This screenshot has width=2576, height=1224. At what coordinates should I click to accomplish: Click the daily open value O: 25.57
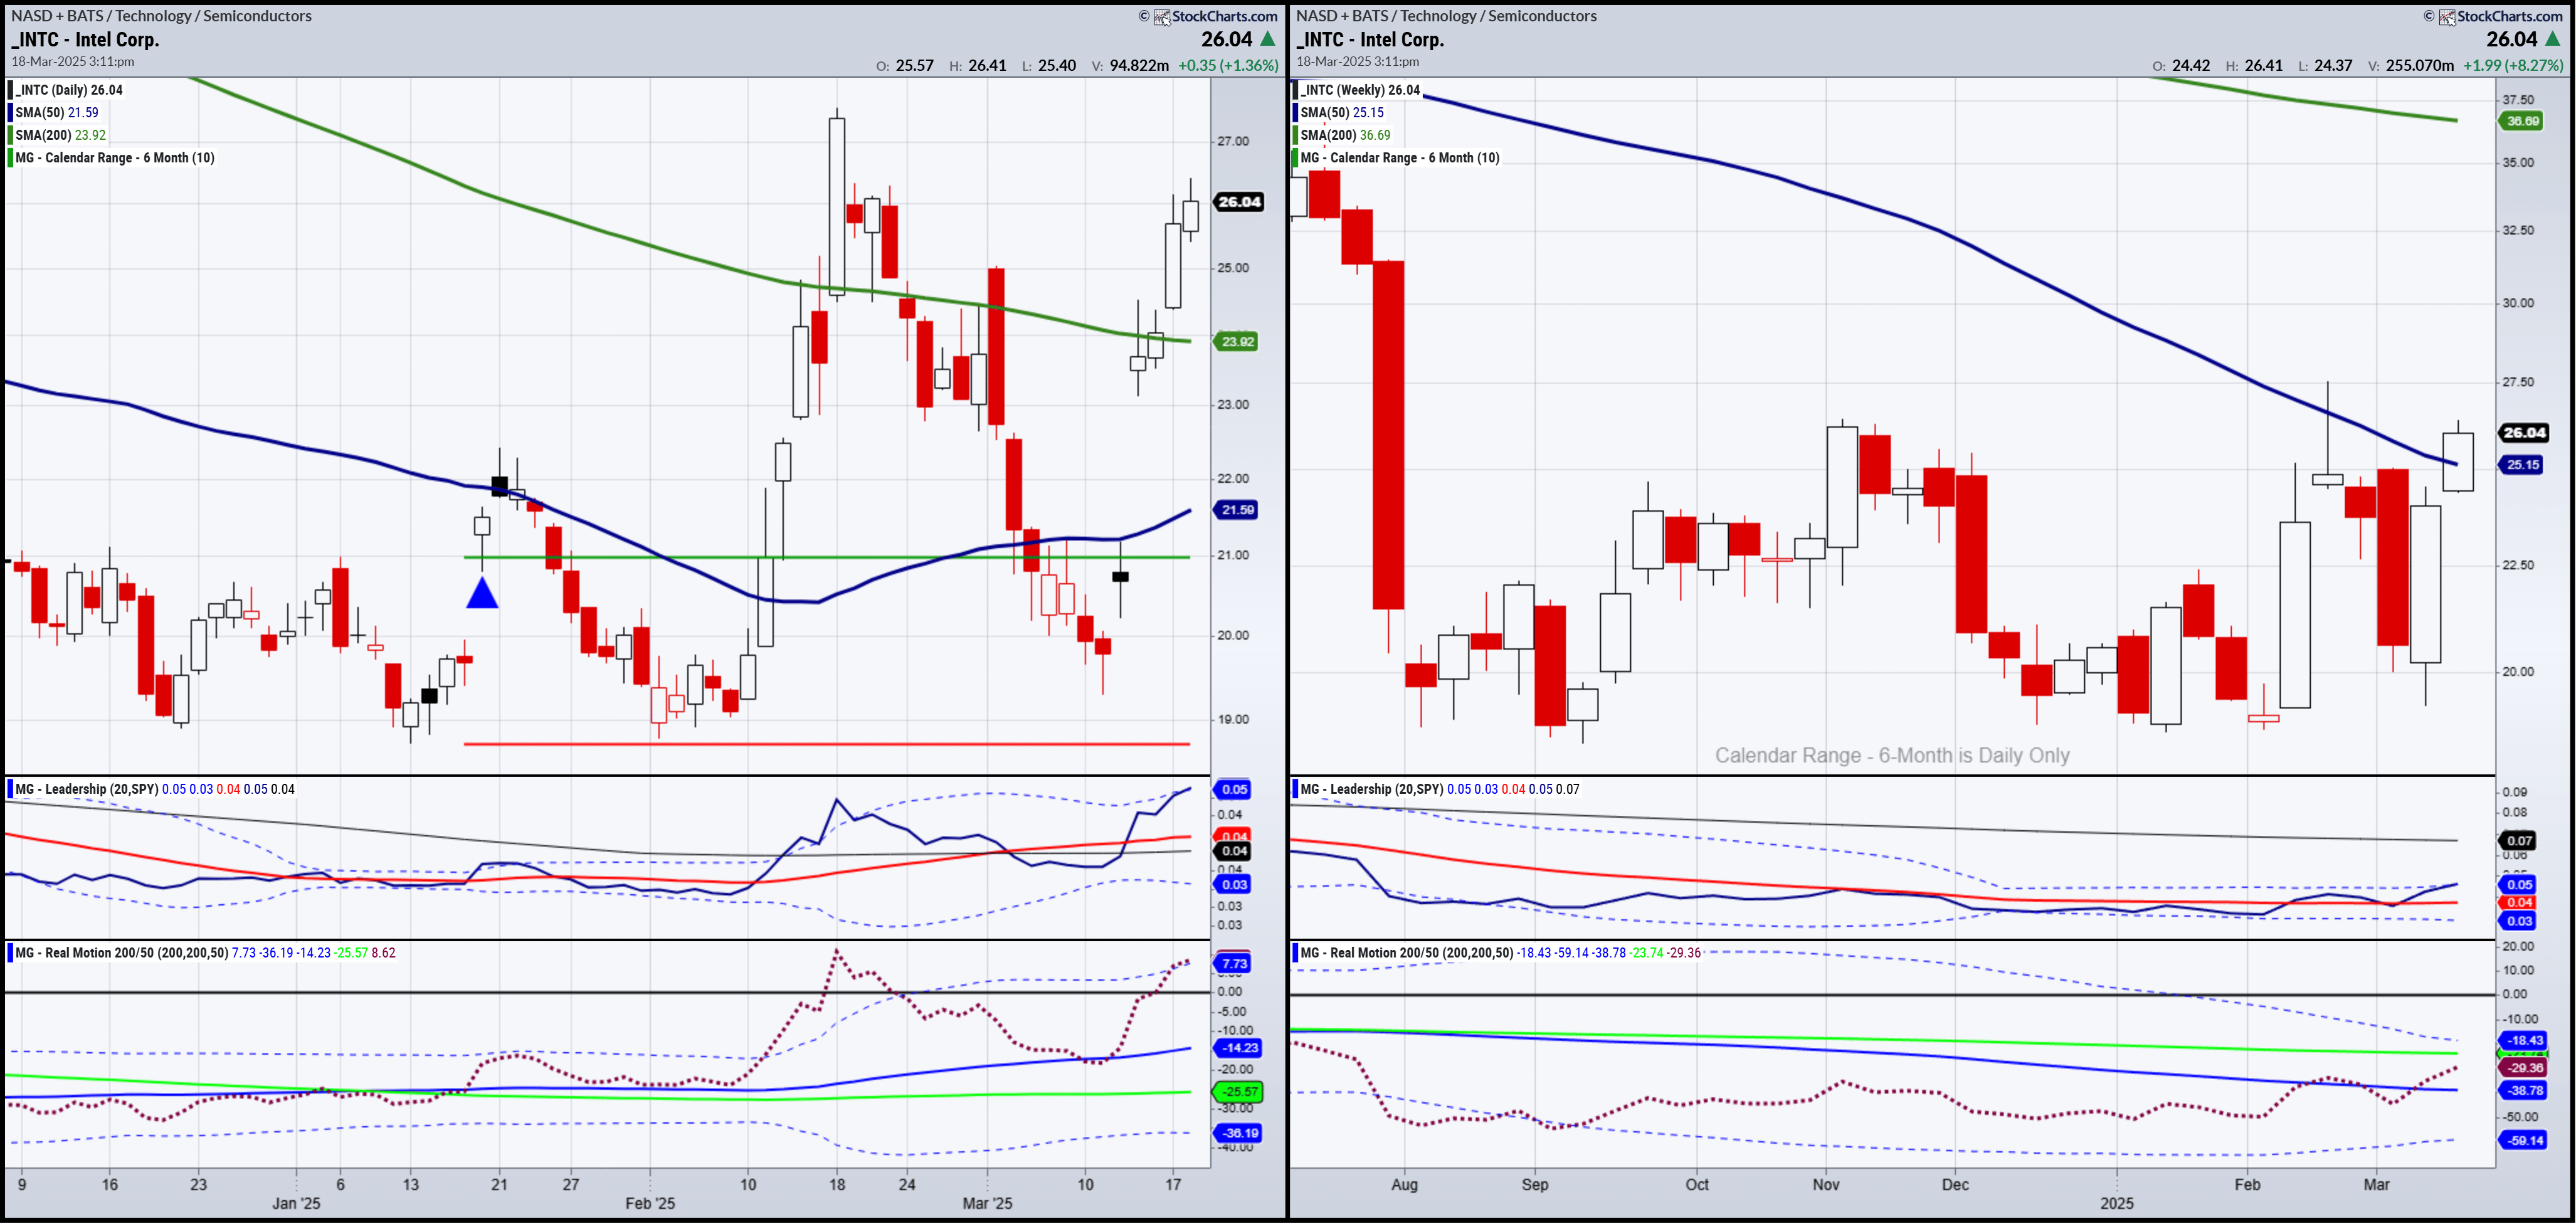pyautogui.click(x=904, y=66)
